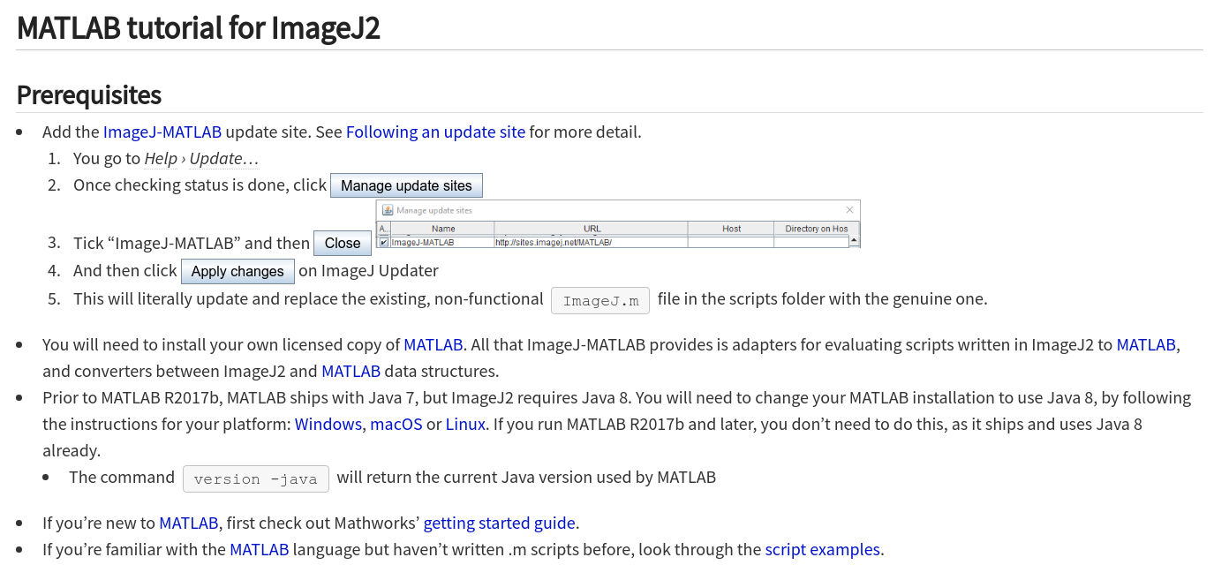View the script examples link

[x=821, y=549]
